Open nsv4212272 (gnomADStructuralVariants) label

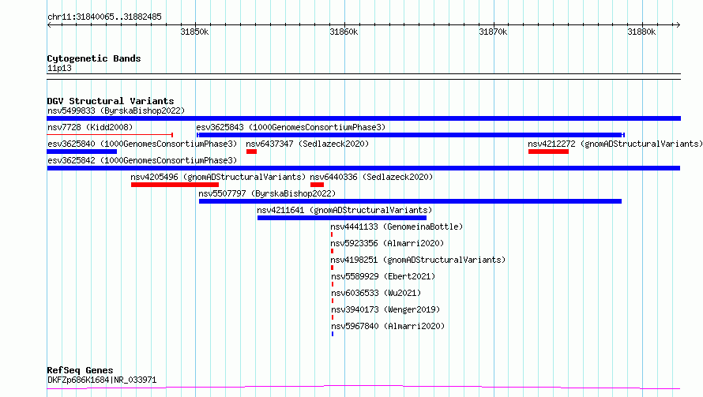click(x=615, y=144)
